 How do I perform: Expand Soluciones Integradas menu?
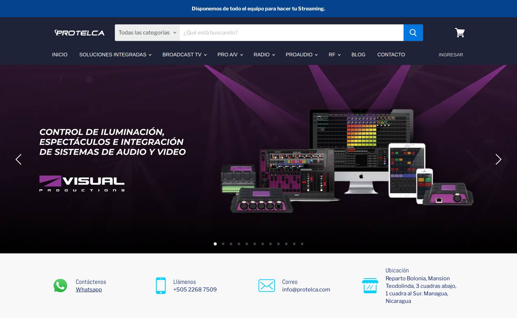coord(115,55)
